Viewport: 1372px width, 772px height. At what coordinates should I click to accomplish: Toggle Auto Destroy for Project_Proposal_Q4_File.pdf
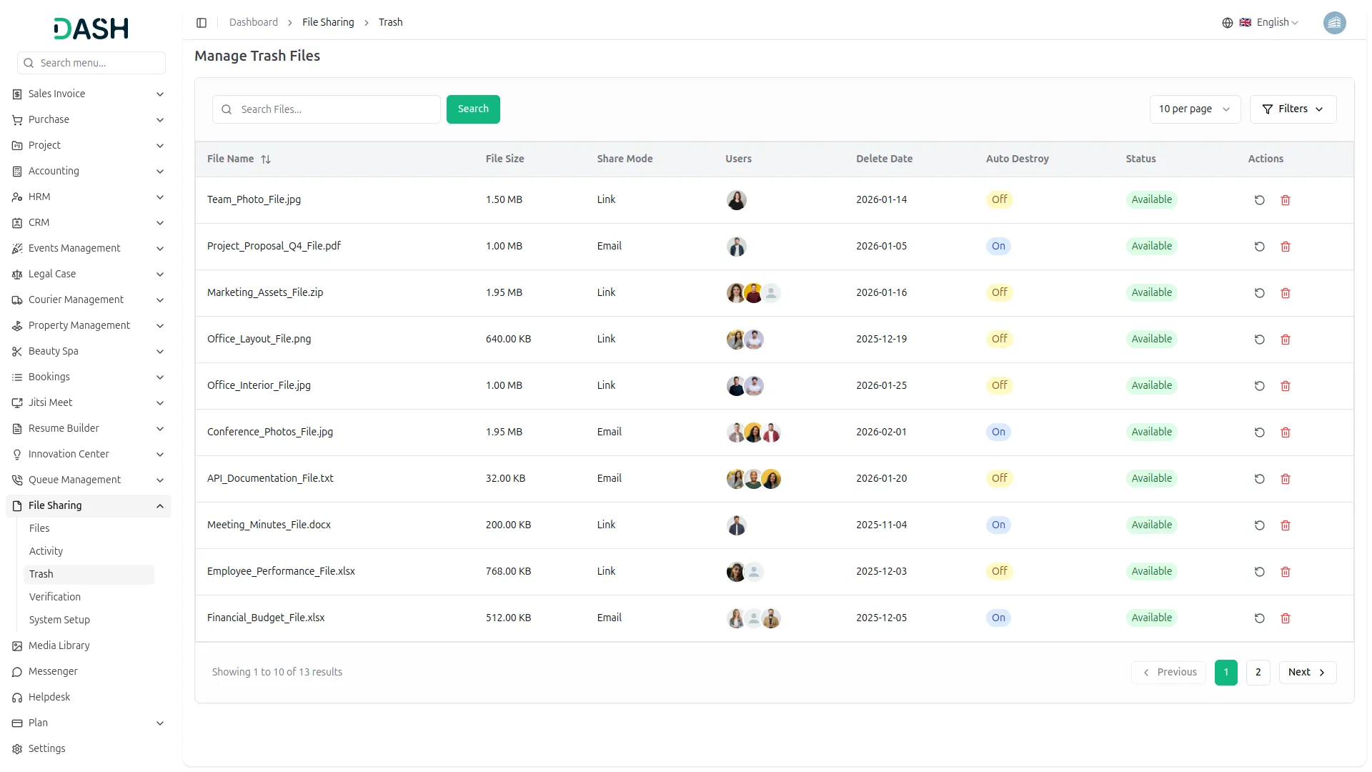(998, 246)
